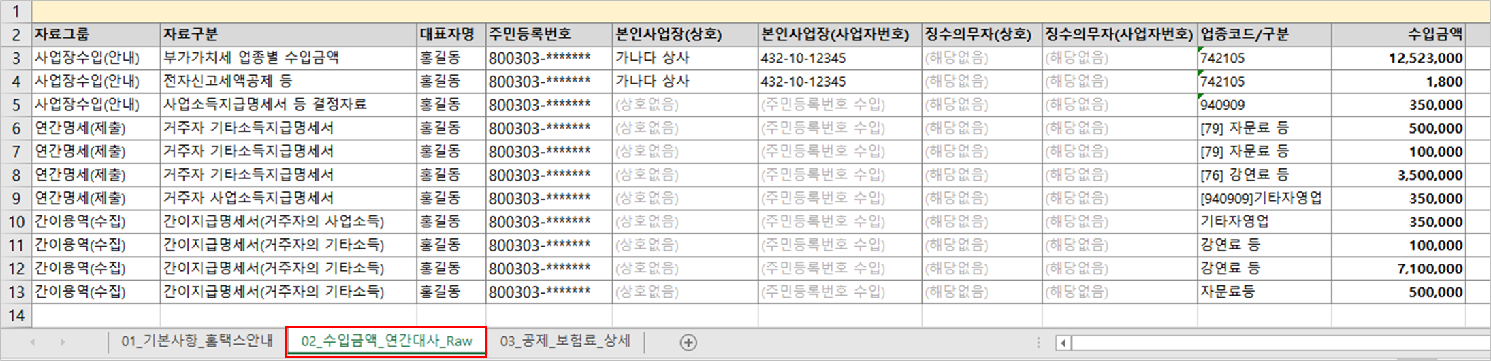The width and height of the screenshot is (1491, 361).
Task: Select row header 9
Action: click(x=16, y=198)
